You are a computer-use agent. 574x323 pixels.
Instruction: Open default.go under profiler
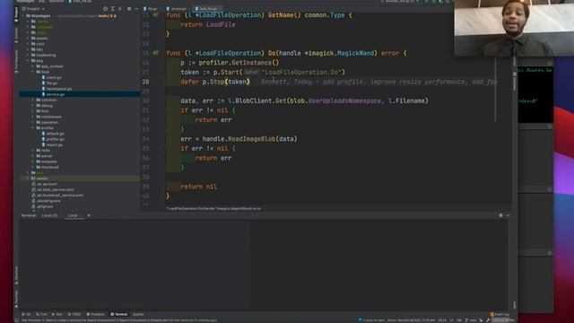pos(54,134)
